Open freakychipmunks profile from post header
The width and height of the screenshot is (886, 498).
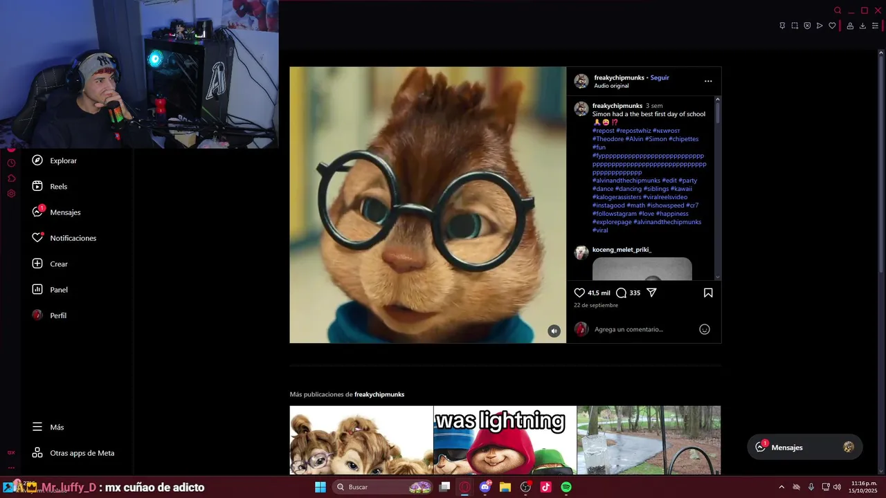(619, 77)
